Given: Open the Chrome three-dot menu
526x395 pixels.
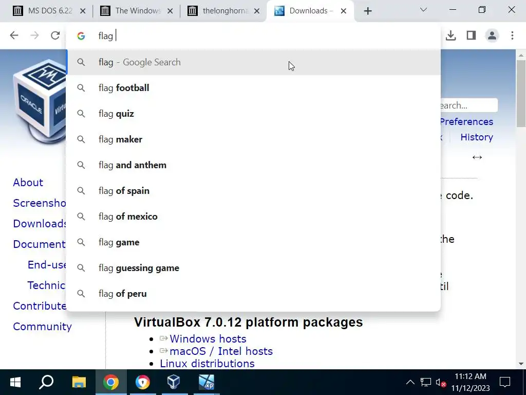Looking at the screenshot, I should tap(512, 35).
